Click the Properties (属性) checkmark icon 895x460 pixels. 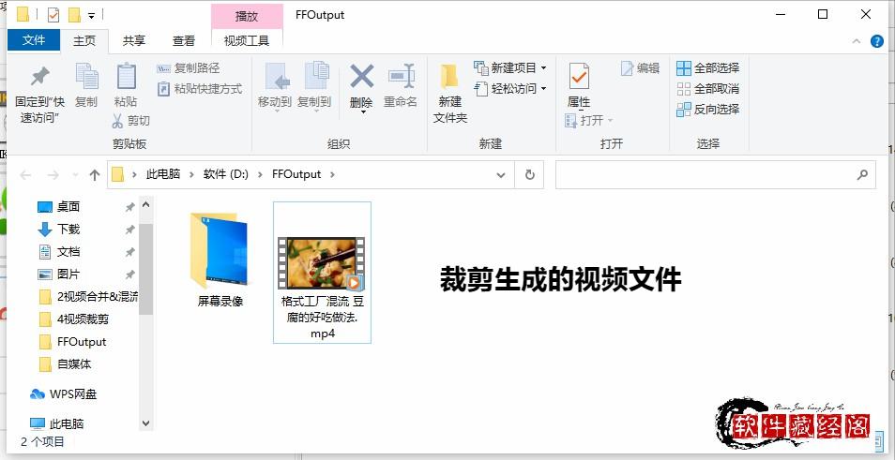pyautogui.click(x=579, y=77)
